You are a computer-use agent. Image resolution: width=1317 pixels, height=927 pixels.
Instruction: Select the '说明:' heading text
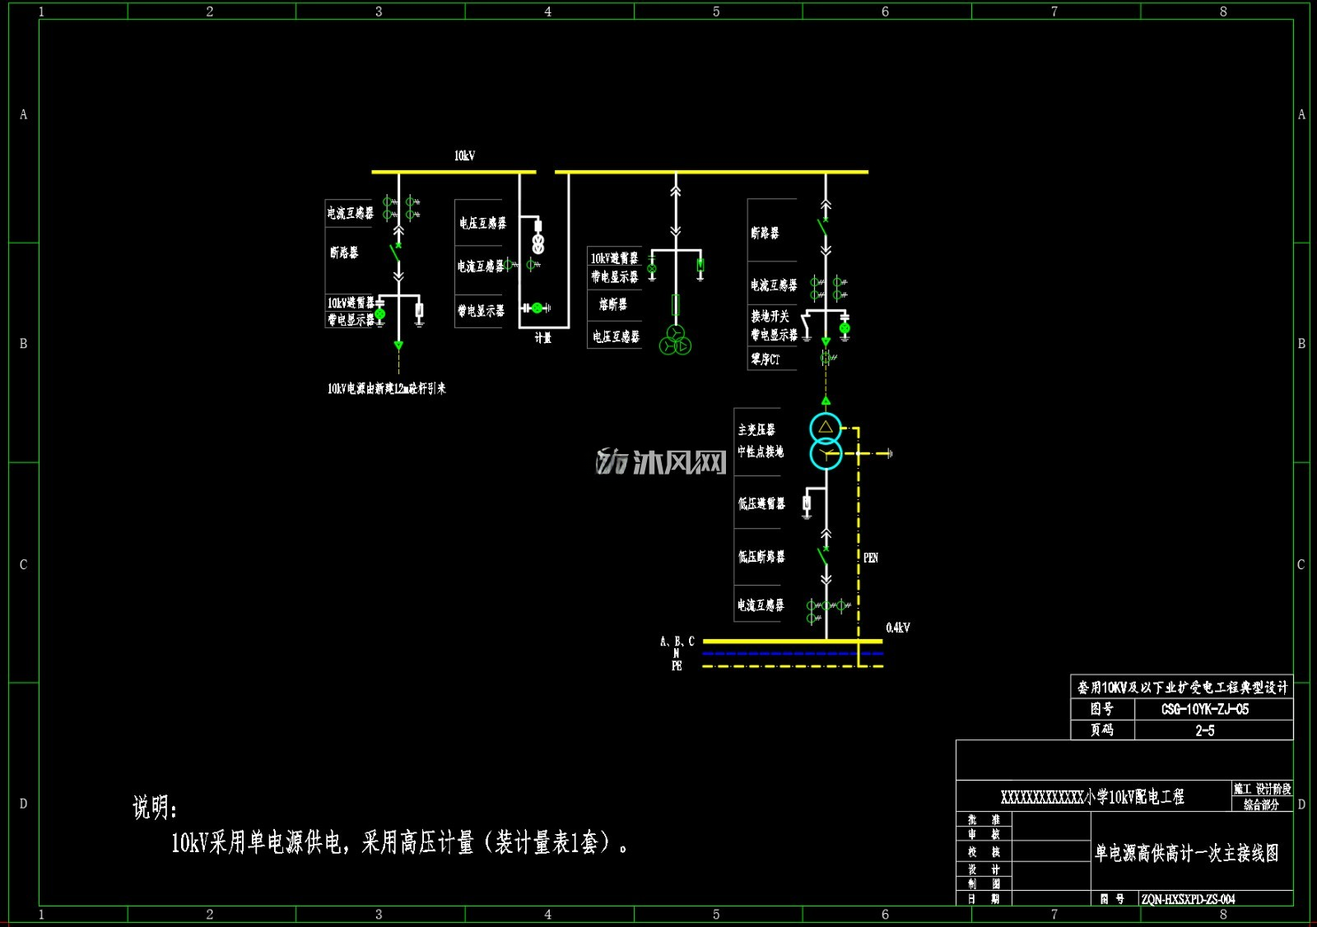[x=155, y=808]
